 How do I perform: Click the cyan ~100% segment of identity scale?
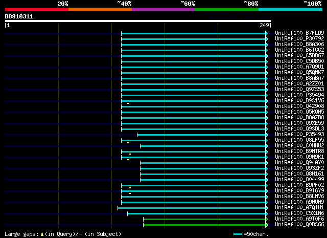[290, 9]
